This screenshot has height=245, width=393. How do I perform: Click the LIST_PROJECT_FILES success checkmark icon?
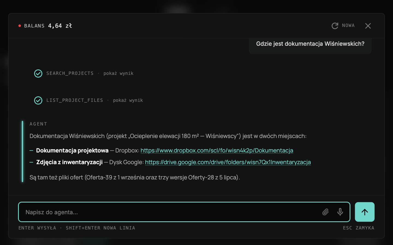pyautogui.click(x=38, y=100)
